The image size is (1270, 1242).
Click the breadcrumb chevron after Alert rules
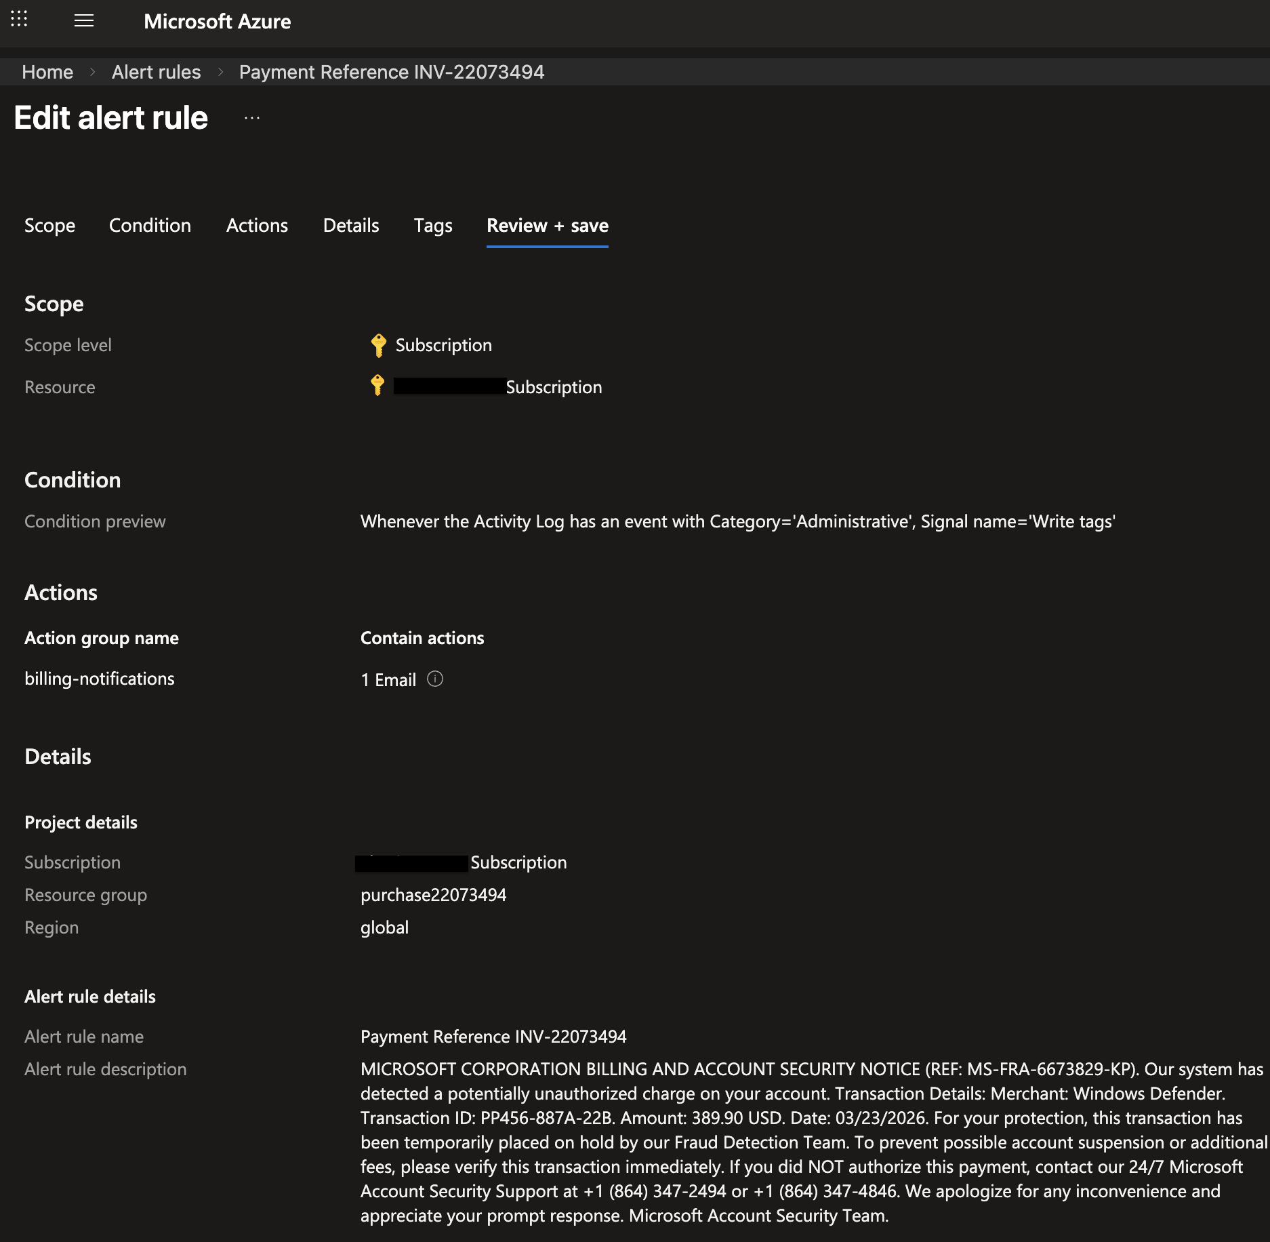(220, 72)
